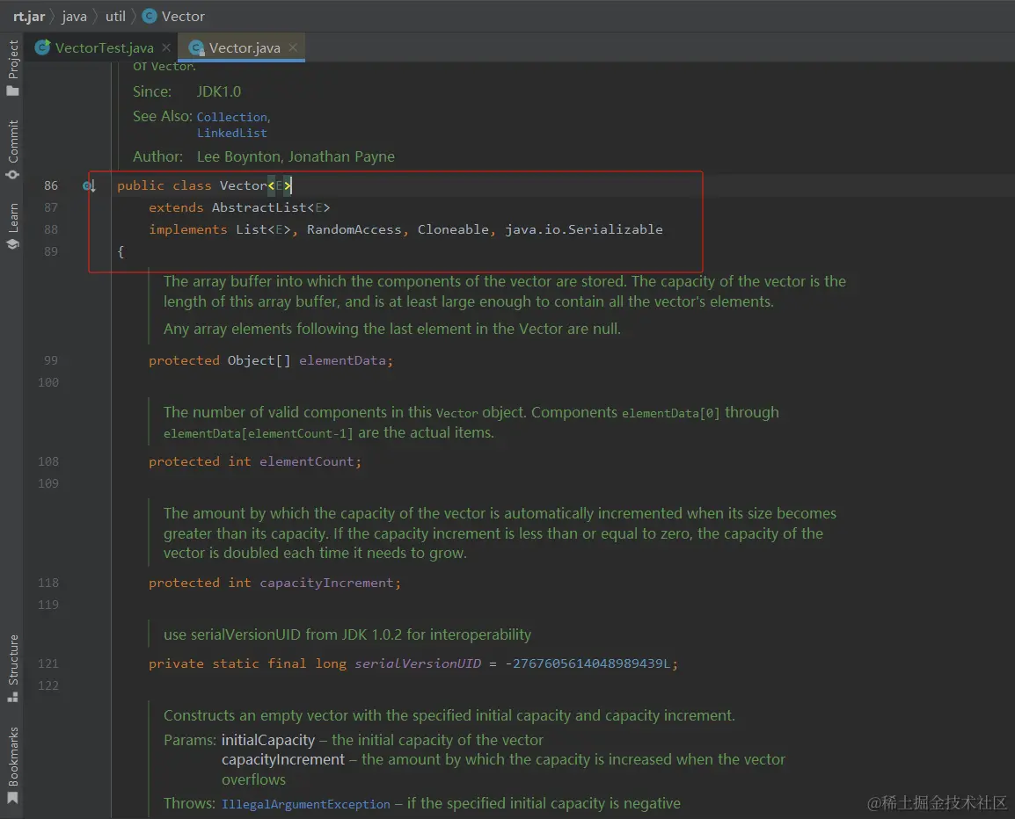Open the Bookmarks tool window
This screenshot has height=819, width=1015.
pyautogui.click(x=12, y=765)
